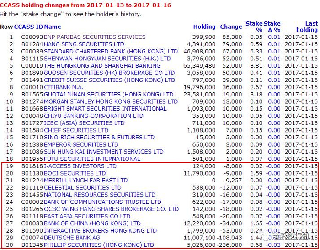Click stake change 0.01 for Hang Seng Securities

pyautogui.click(x=274, y=44)
